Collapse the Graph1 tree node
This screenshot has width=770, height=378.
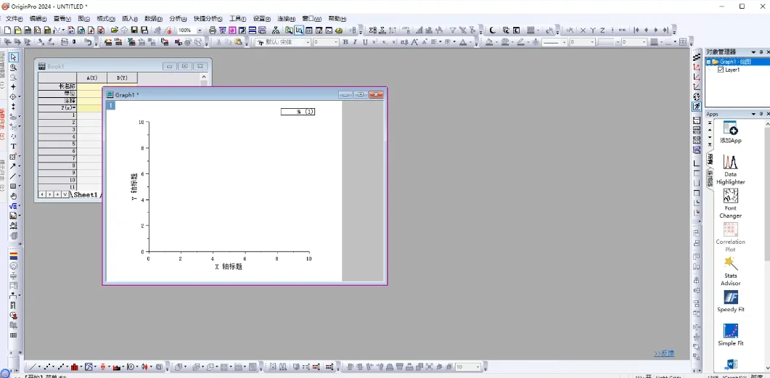[x=708, y=62]
